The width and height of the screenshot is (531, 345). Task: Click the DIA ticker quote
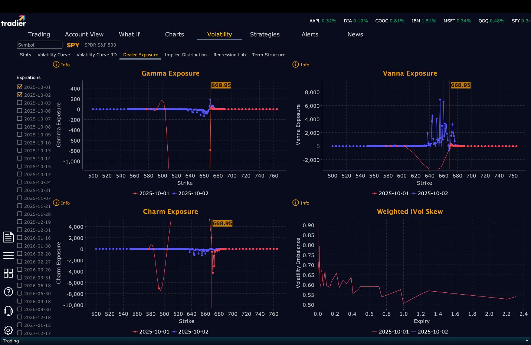(356, 21)
